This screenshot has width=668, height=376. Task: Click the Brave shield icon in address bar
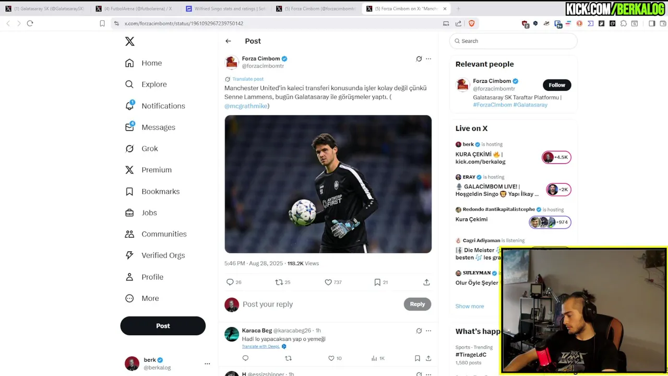tap(472, 23)
